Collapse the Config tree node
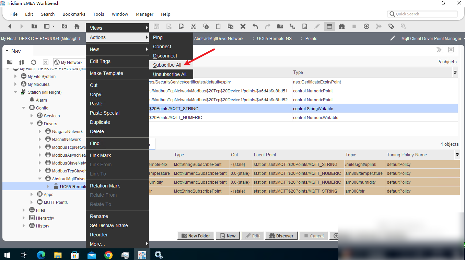 point(24,108)
